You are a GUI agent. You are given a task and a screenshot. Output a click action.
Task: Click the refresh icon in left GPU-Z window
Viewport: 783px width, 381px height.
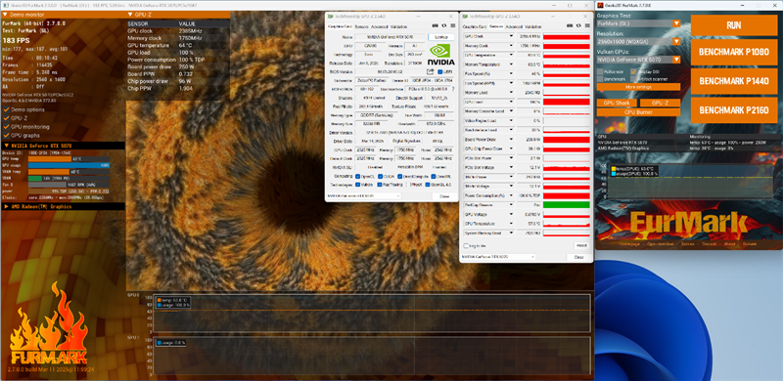pyautogui.click(x=444, y=26)
